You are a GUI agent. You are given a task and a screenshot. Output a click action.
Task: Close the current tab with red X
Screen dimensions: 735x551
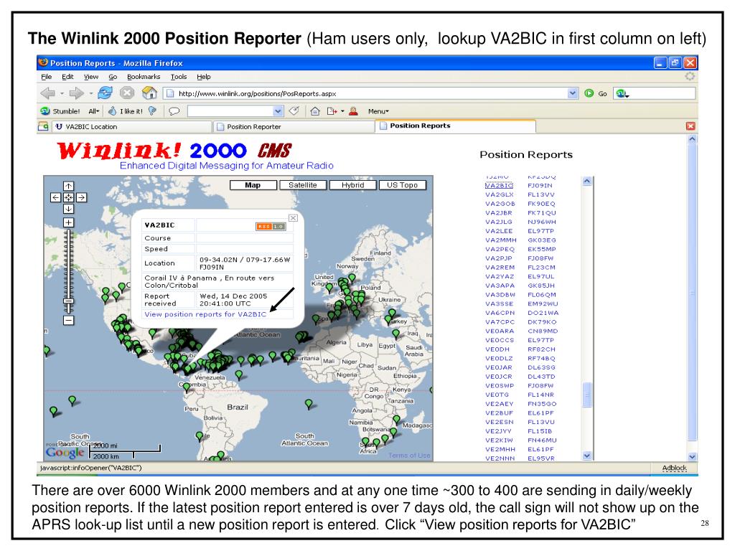(x=690, y=126)
